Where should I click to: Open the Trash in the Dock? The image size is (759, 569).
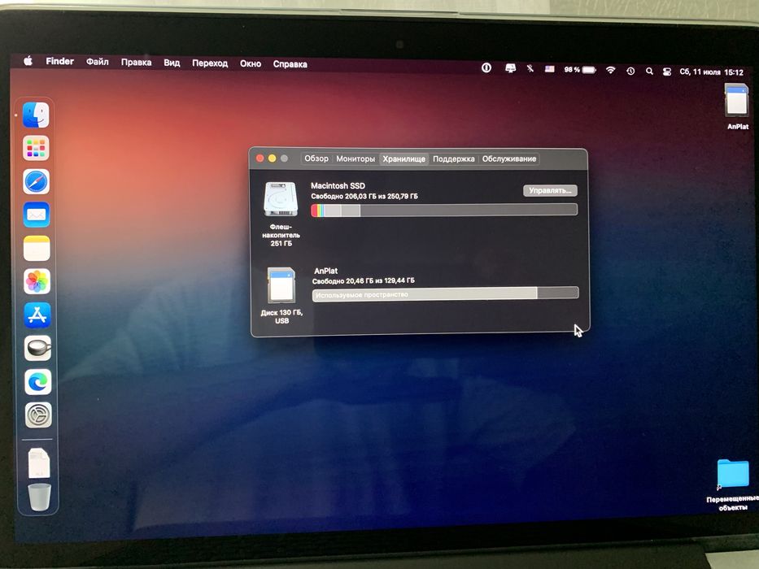click(x=39, y=497)
